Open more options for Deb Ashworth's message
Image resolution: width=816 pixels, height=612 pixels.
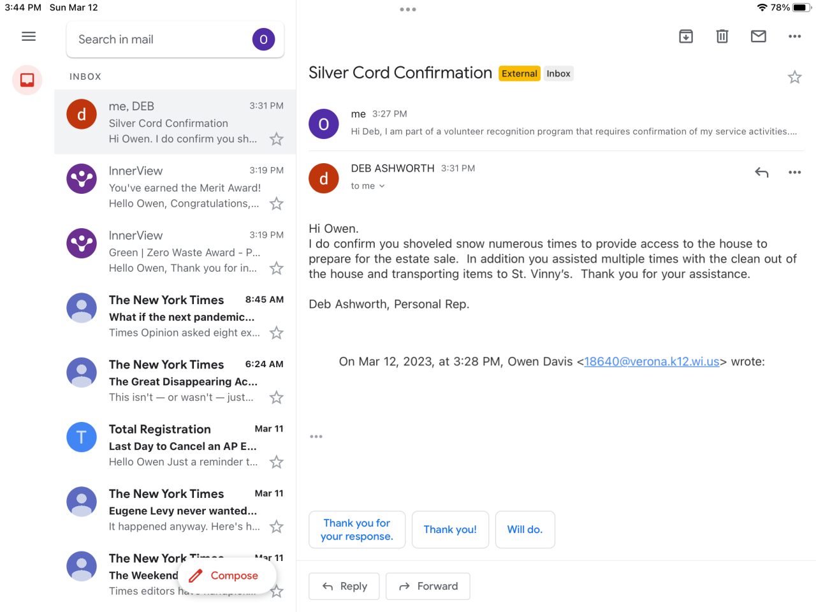(x=794, y=172)
